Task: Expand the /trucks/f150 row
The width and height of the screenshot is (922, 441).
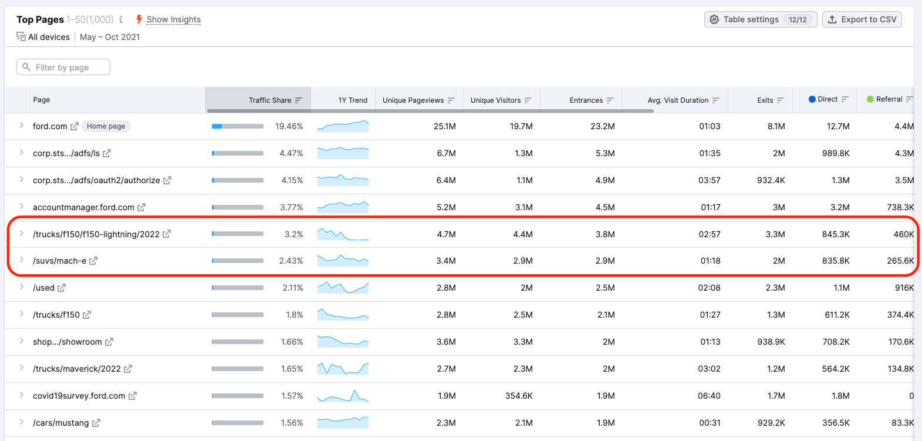Action: pyautogui.click(x=22, y=314)
